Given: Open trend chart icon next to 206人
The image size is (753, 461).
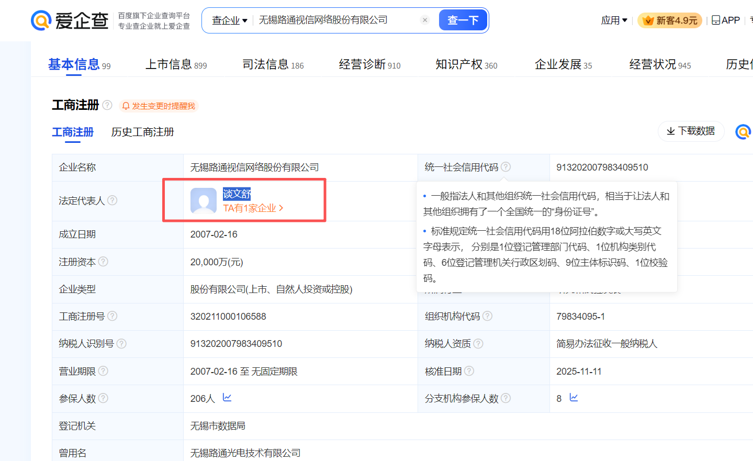Looking at the screenshot, I should pyautogui.click(x=227, y=398).
